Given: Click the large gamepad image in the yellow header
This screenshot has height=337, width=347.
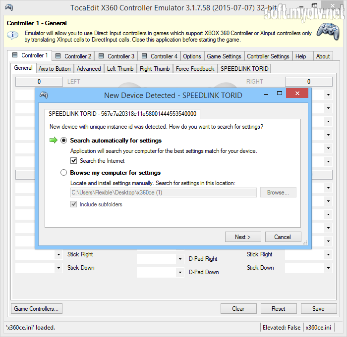Looking at the screenshot, I should (x=328, y=32).
